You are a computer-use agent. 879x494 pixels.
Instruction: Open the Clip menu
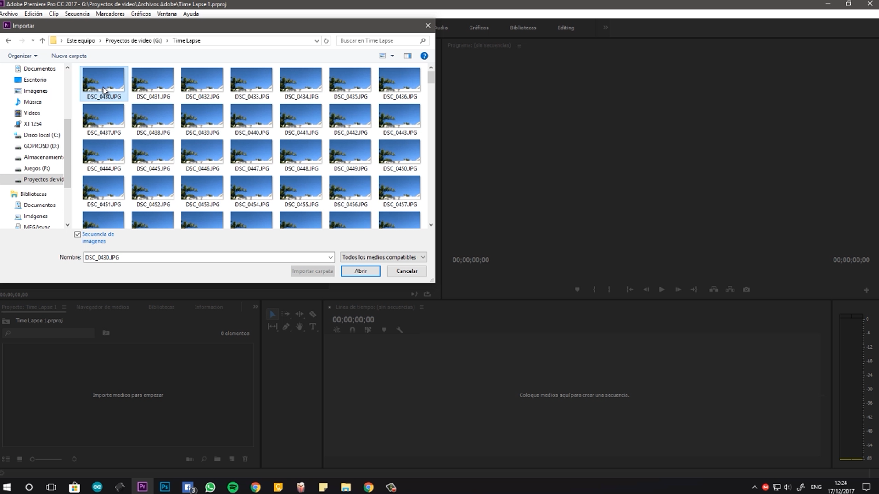click(54, 14)
